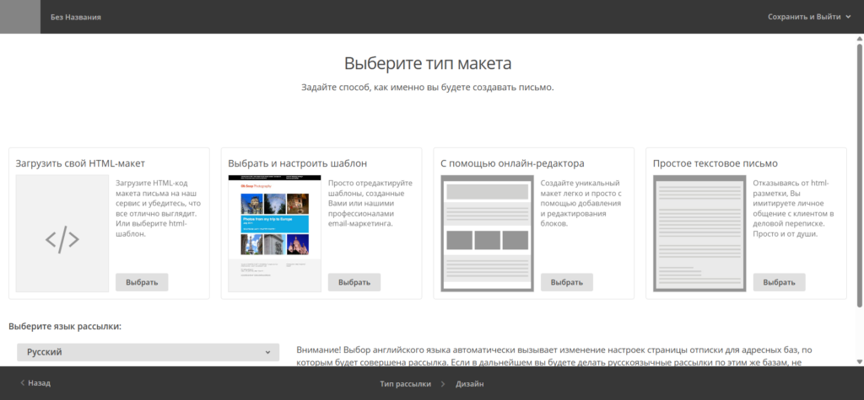Go back with the Назад link
This screenshot has width=864, height=400.
click(x=39, y=383)
